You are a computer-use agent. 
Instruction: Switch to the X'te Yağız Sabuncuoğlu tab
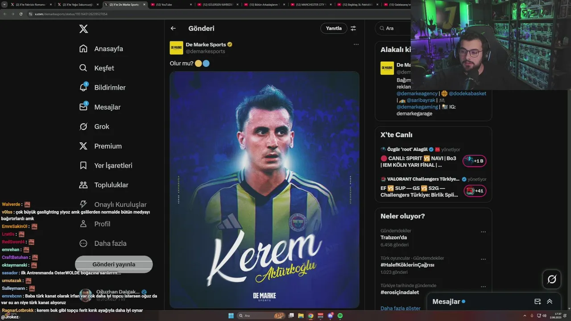pyautogui.click(x=78, y=4)
